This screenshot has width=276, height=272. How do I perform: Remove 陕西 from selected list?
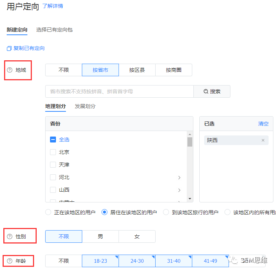(x=263, y=140)
